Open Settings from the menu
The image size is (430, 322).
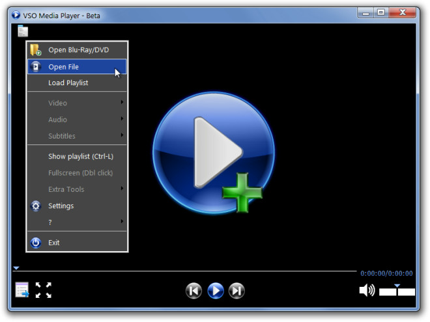click(77, 206)
